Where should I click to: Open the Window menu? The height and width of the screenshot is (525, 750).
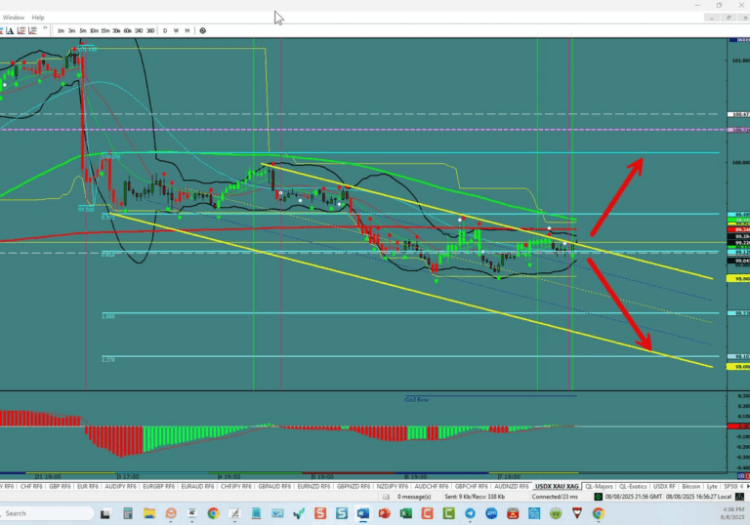click(14, 18)
